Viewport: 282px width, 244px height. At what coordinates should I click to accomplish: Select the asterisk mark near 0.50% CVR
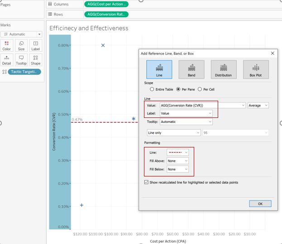coord(134,119)
